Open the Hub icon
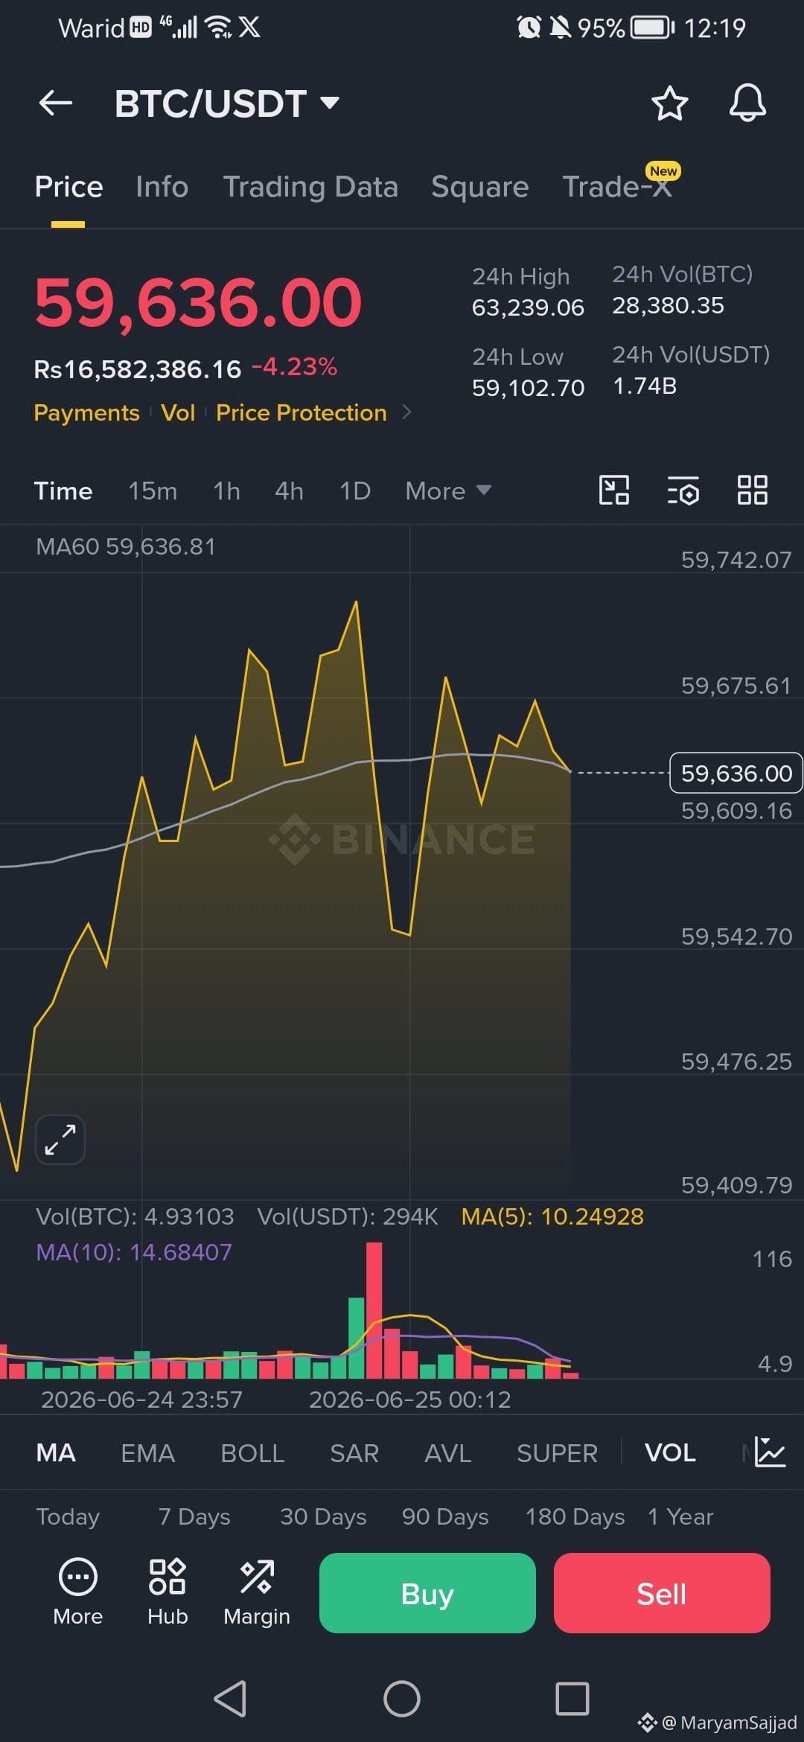The width and height of the screenshot is (804, 1742). (167, 1591)
